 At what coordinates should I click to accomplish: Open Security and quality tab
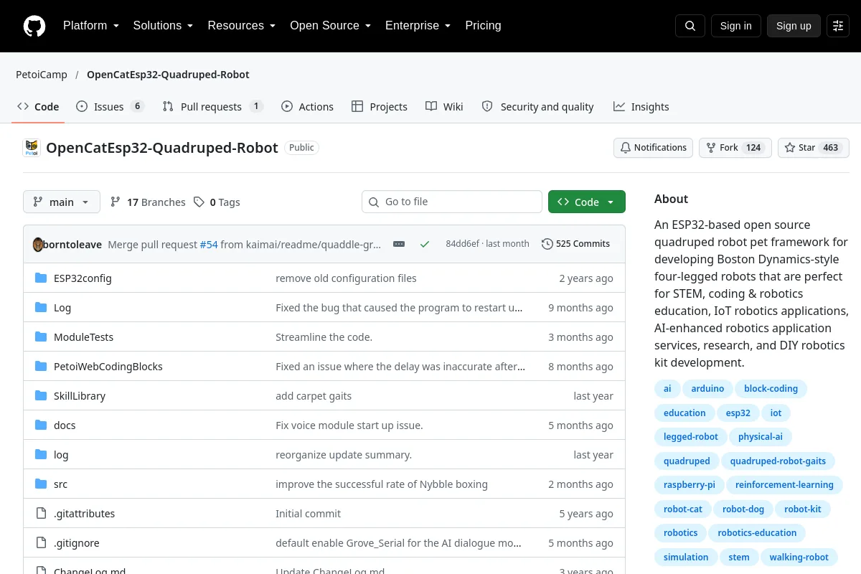pos(537,106)
